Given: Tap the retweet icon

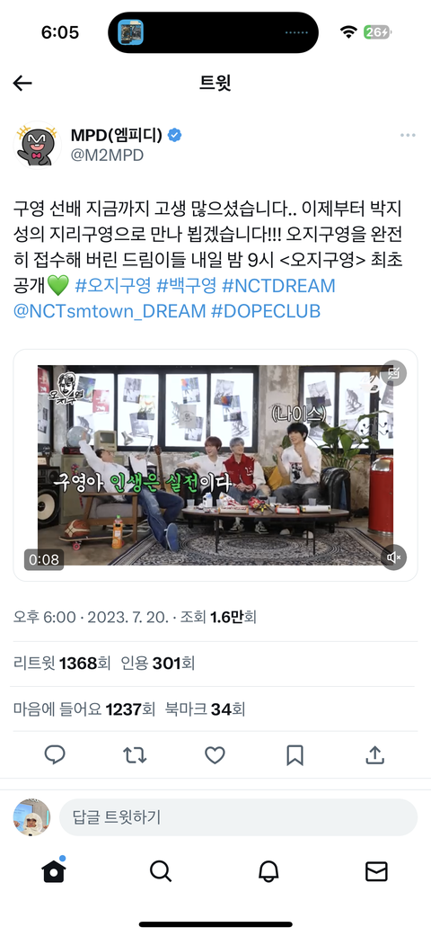Looking at the screenshot, I should (x=135, y=755).
